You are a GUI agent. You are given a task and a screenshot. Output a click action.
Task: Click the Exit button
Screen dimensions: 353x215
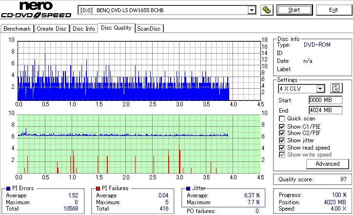333,10
